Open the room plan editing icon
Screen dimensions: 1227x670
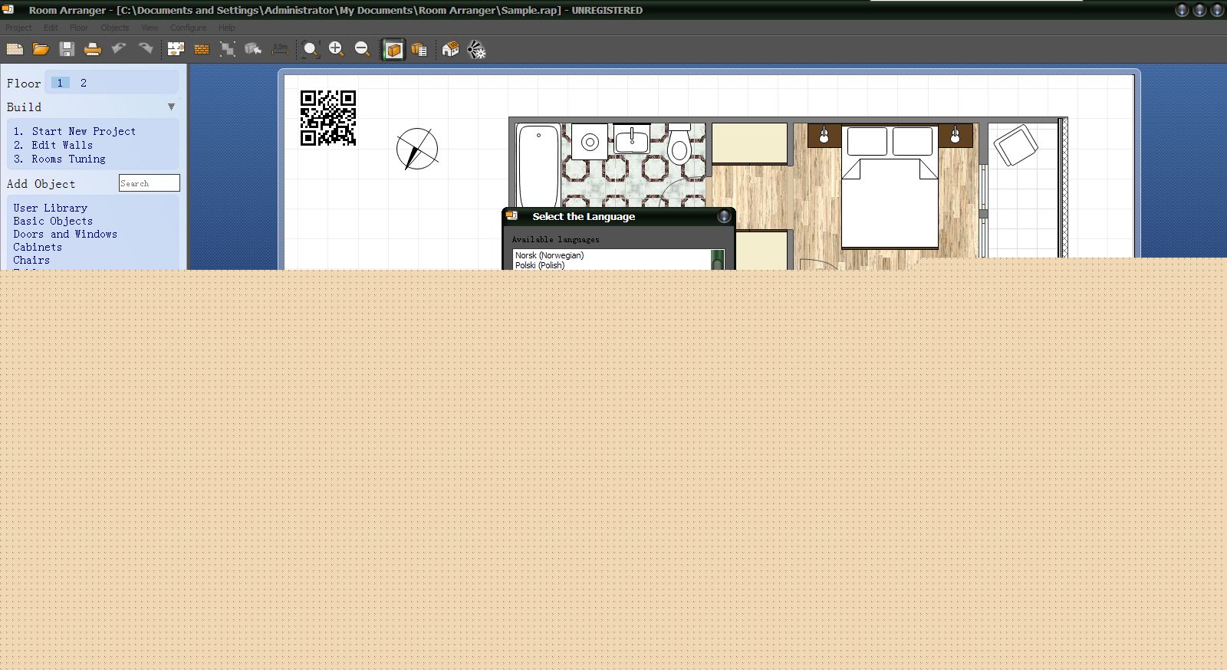176,50
